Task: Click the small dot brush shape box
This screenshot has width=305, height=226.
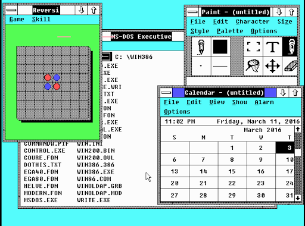Action: point(201,66)
